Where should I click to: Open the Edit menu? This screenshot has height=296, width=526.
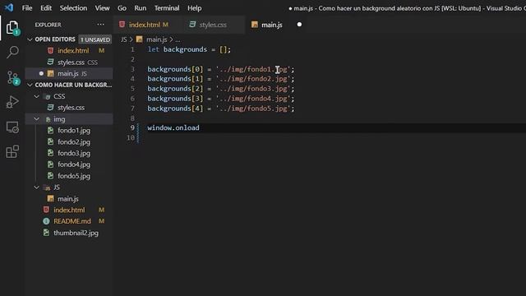pos(46,7)
